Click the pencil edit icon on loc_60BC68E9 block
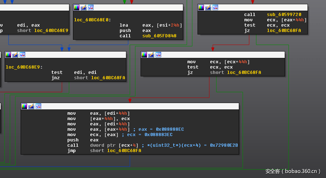326x178 pixels. (x=15, y=54)
